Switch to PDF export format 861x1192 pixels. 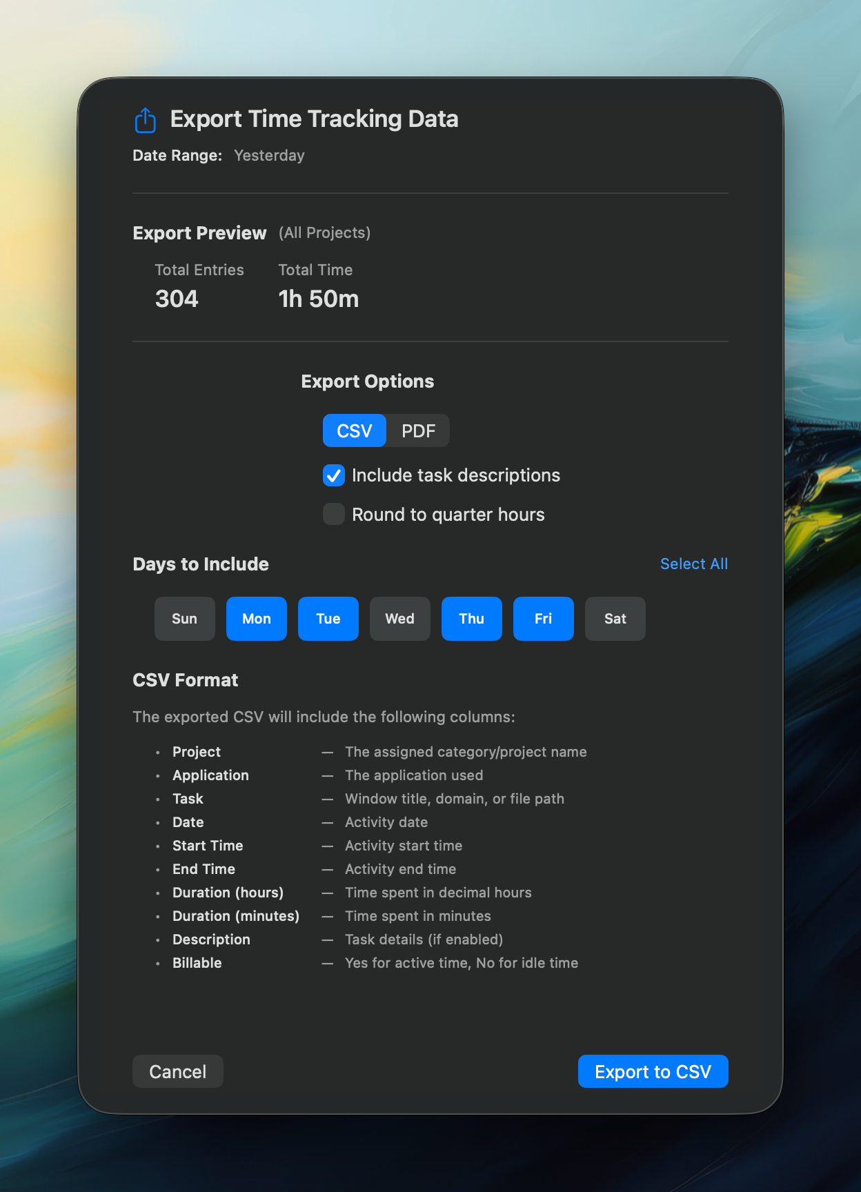click(418, 431)
